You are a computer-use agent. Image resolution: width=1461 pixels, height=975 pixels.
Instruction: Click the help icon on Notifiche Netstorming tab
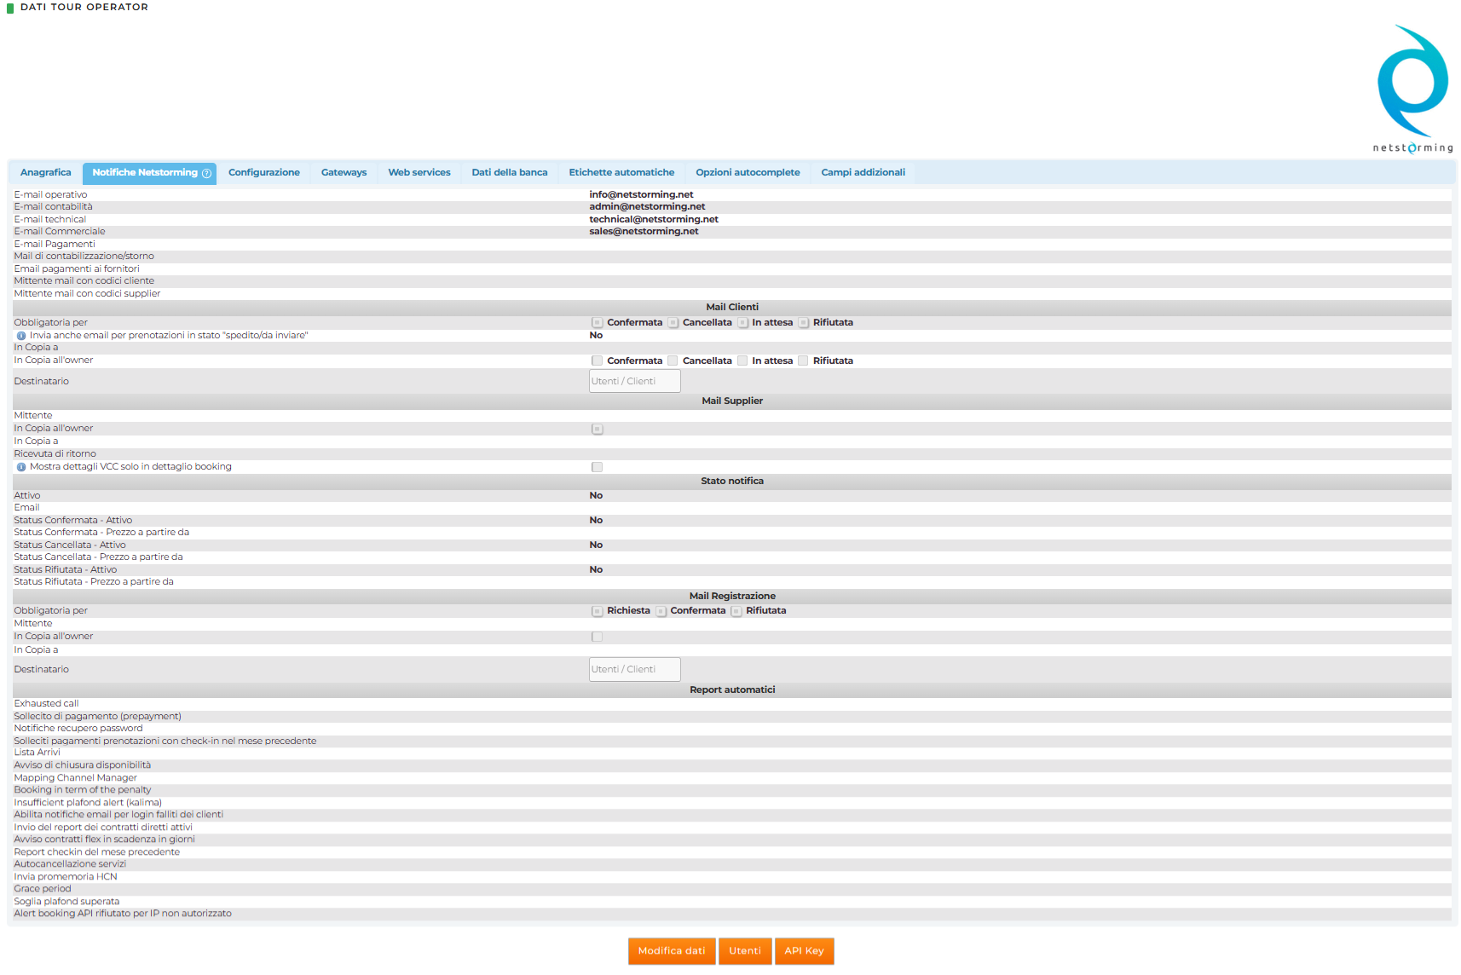pyautogui.click(x=206, y=173)
